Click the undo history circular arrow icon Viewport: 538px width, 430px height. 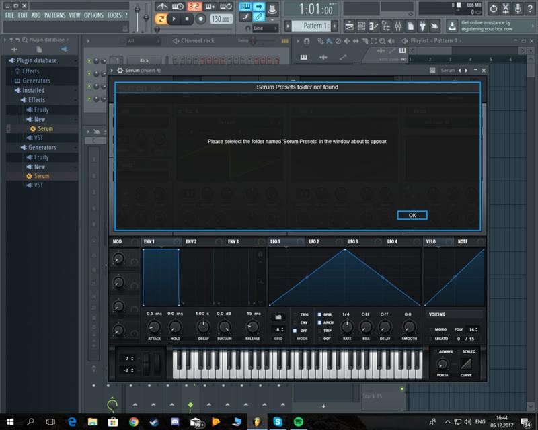tap(494, 9)
